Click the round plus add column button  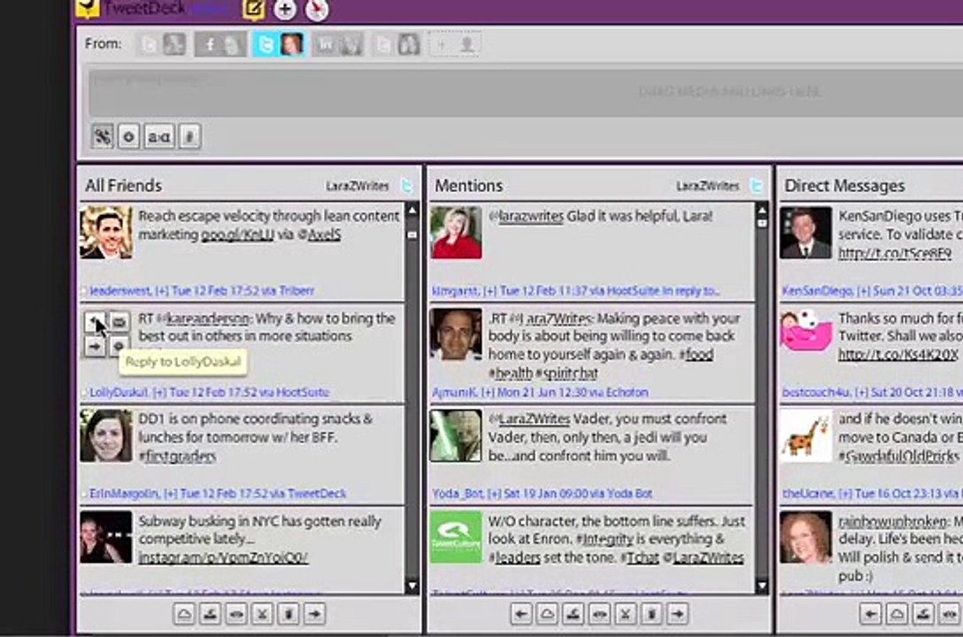pos(284,9)
